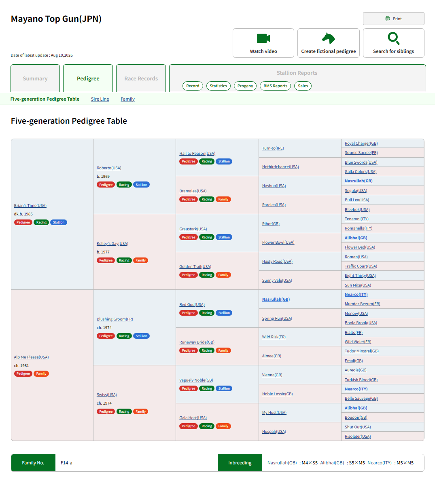Viewport: 435px width, 483px height.
Task: Click Nearco(ITY) in Inbreeding row
Action: (380, 463)
